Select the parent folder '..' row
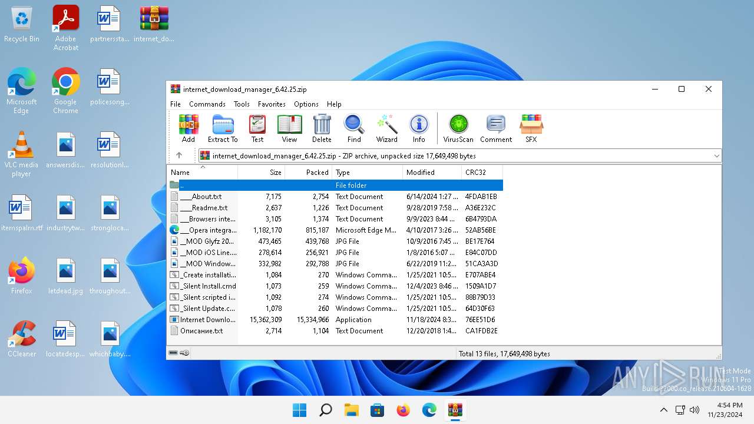The width and height of the screenshot is (754, 424). pos(335,185)
